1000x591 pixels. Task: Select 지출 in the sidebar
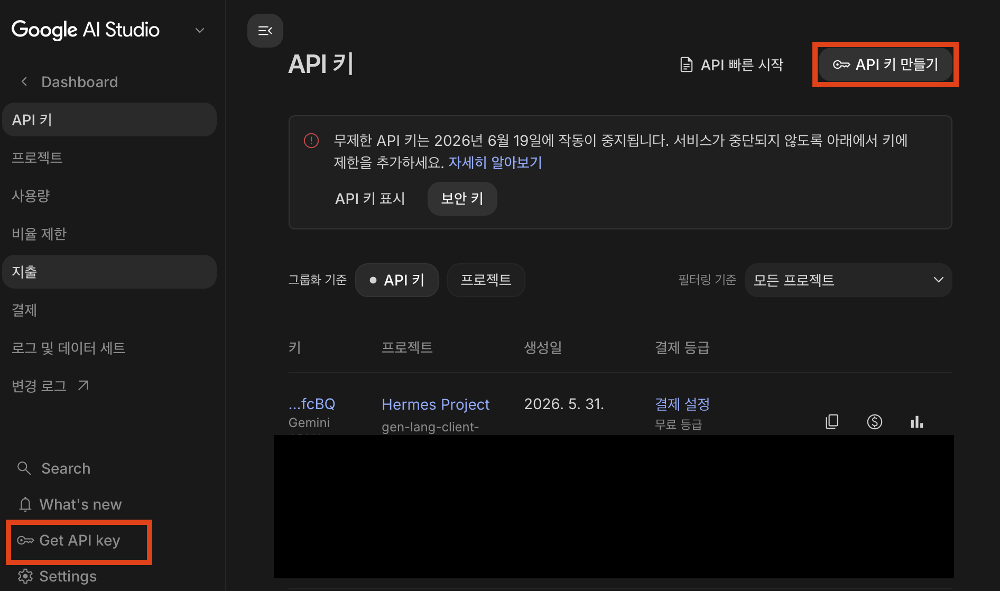(x=109, y=272)
